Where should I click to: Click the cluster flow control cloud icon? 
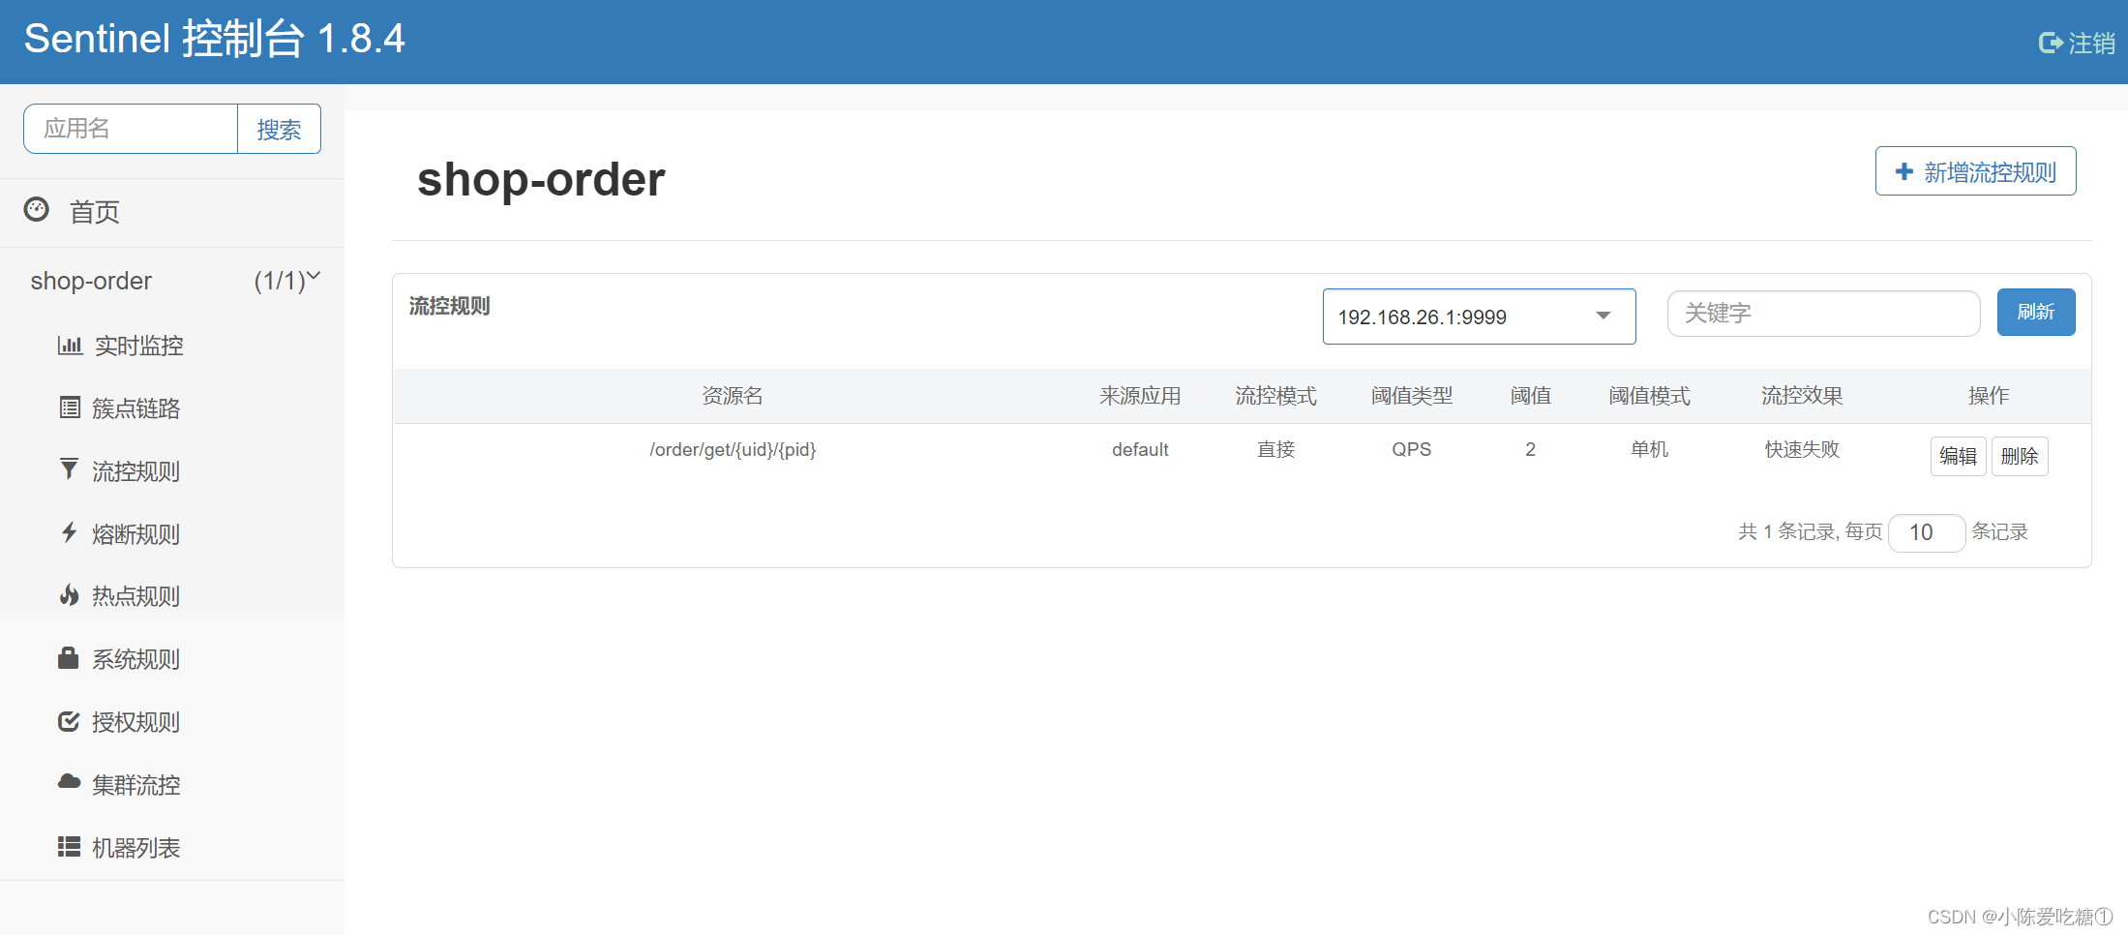pyautogui.click(x=69, y=782)
